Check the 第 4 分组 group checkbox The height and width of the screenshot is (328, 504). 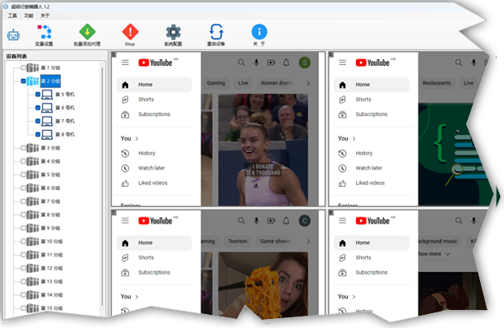pyautogui.click(x=23, y=161)
